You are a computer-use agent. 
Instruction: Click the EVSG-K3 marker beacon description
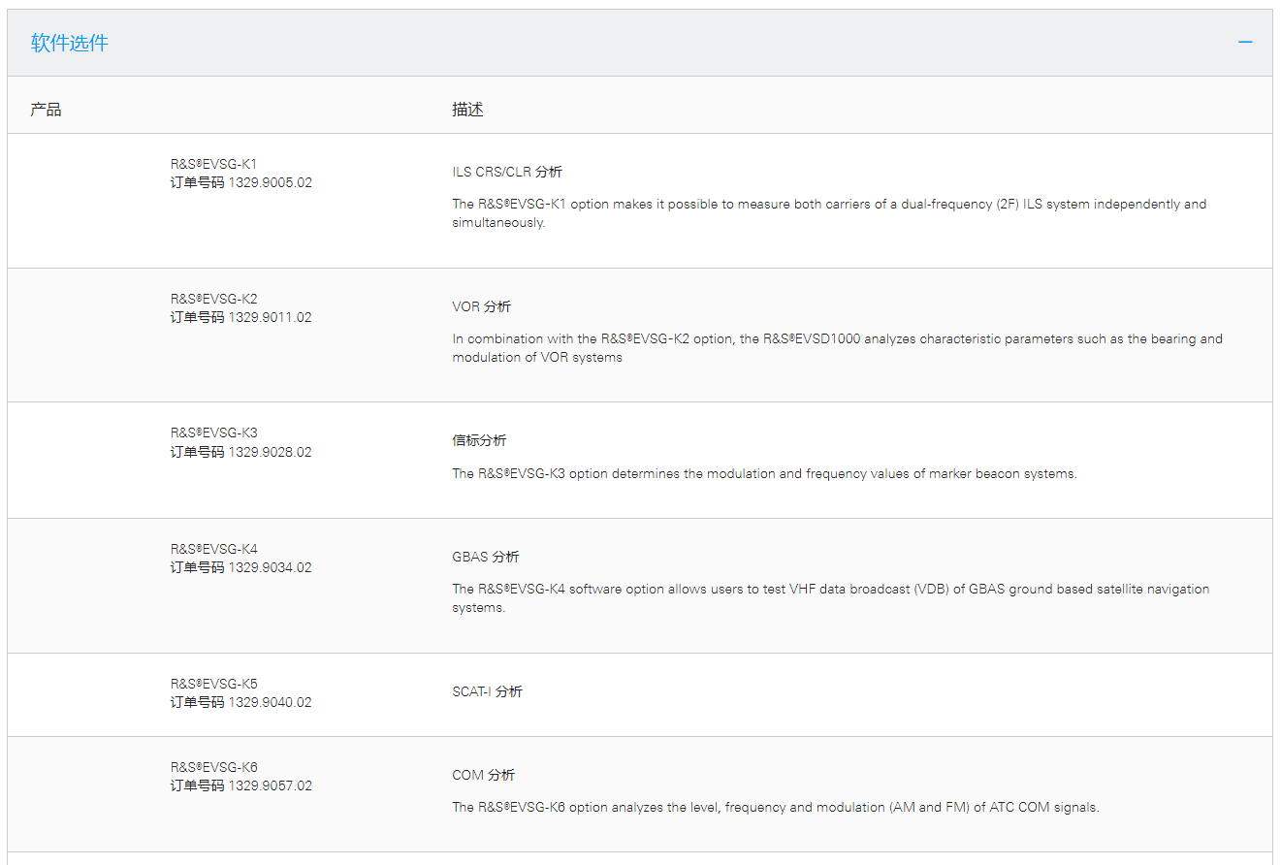[764, 474]
